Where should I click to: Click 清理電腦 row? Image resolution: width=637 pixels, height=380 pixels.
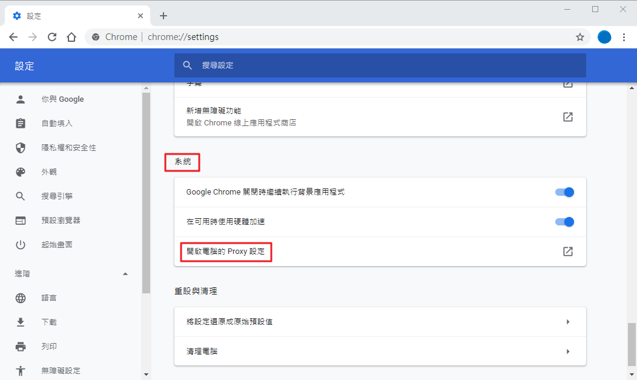pyautogui.click(x=380, y=352)
